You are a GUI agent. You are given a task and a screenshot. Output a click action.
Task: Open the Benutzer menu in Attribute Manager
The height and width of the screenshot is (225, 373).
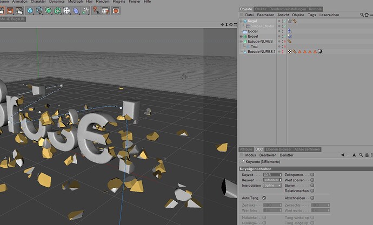click(x=287, y=155)
